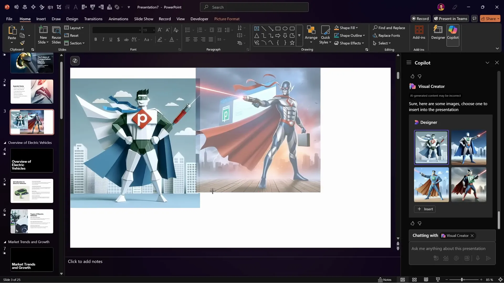504x283 pixels.
Task: Select slide 5 thumbnail in the panel
Action: pos(32,191)
